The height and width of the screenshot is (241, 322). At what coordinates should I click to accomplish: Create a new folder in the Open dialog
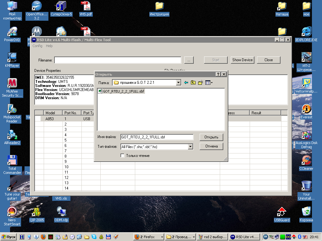click(200, 83)
